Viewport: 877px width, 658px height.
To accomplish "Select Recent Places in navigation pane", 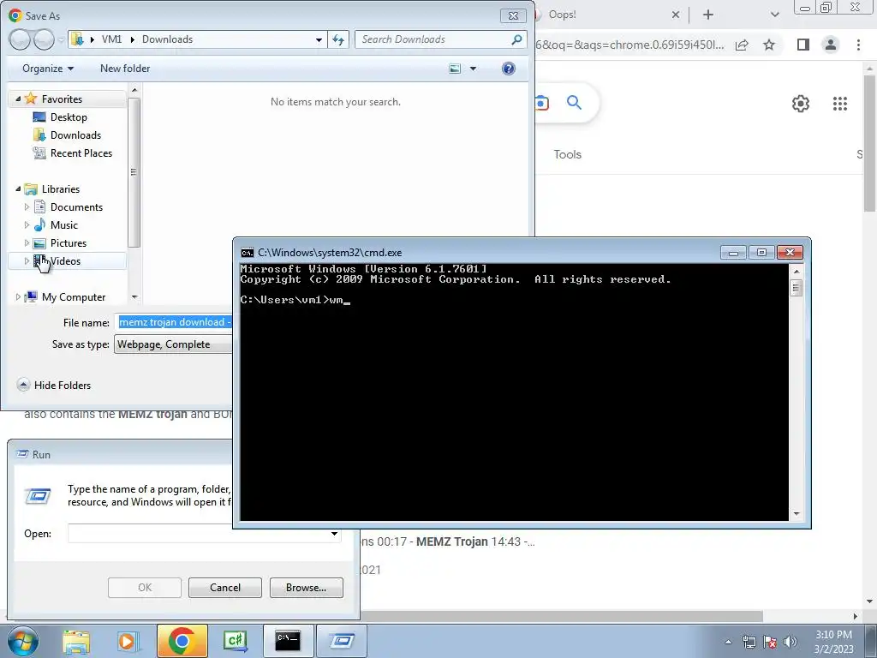I will [81, 153].
